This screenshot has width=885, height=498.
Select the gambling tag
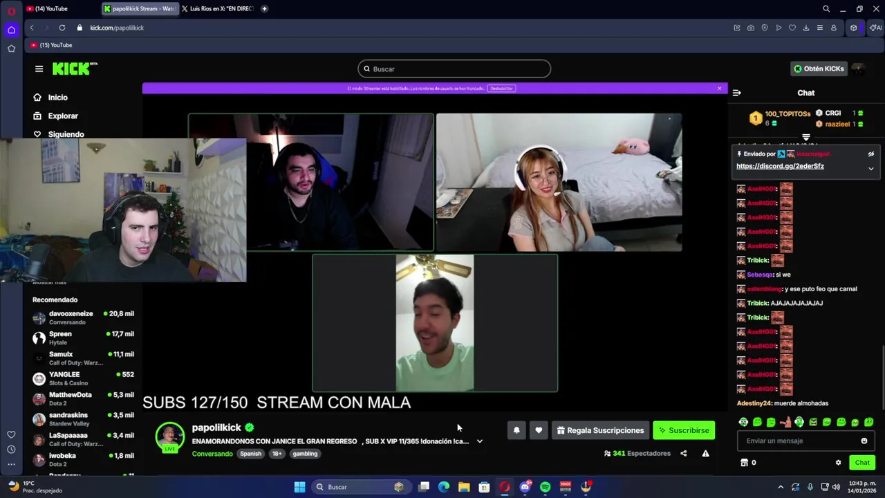click(305, 454)
